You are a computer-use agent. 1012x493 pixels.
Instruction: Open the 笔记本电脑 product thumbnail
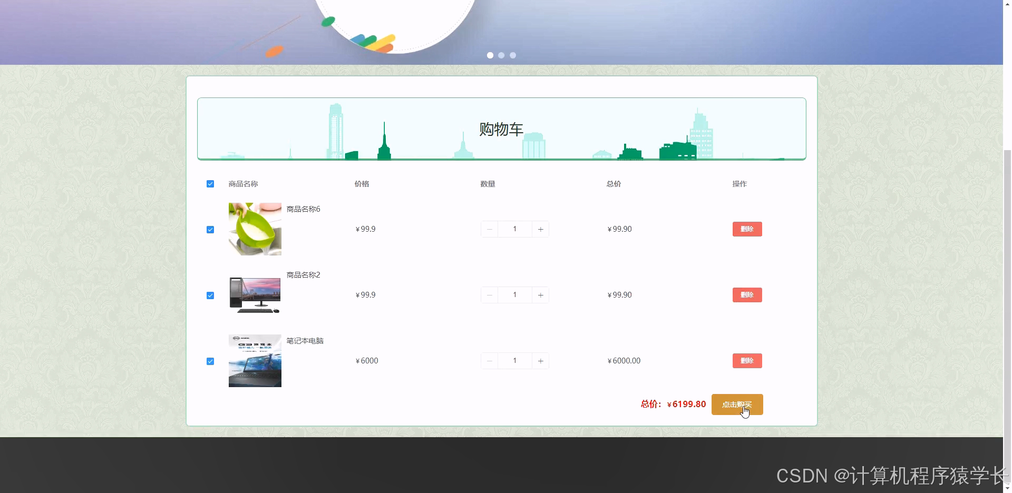tap(255, 360)
